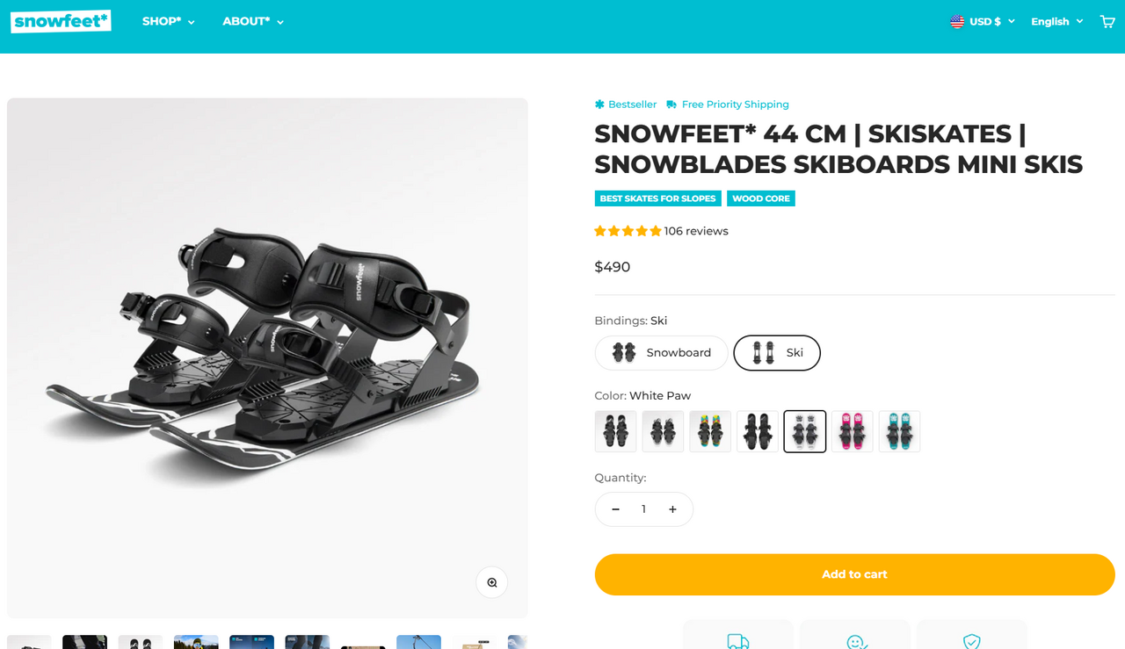Click the shield icon below Add to cart
Screen dimensions: 1125x649
click(971, 641)
